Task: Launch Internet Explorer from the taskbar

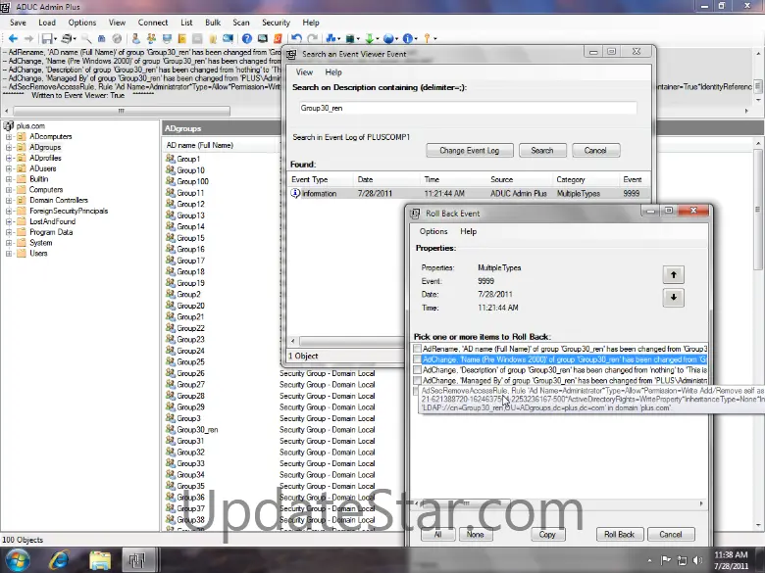Action: click(59, 560)
